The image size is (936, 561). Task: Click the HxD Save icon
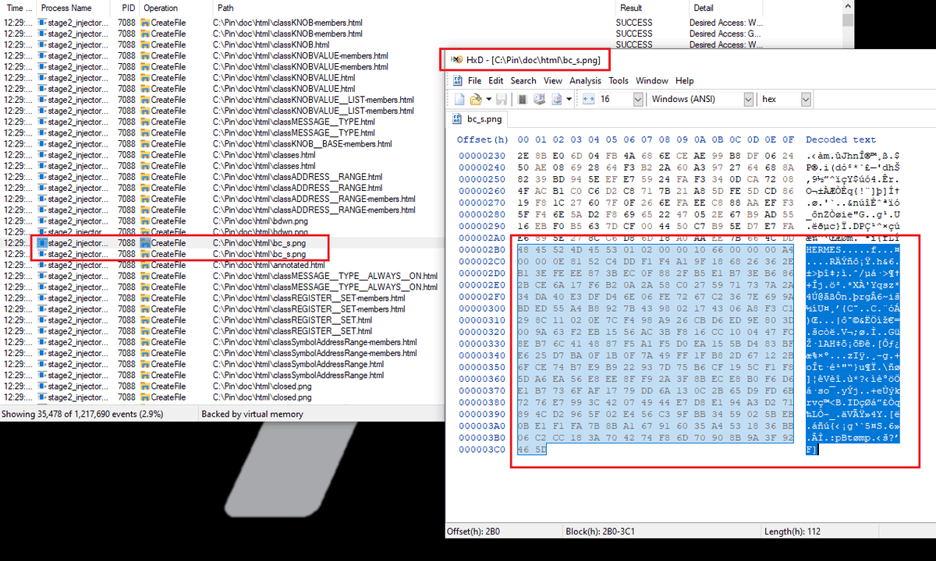coord(502,99)
